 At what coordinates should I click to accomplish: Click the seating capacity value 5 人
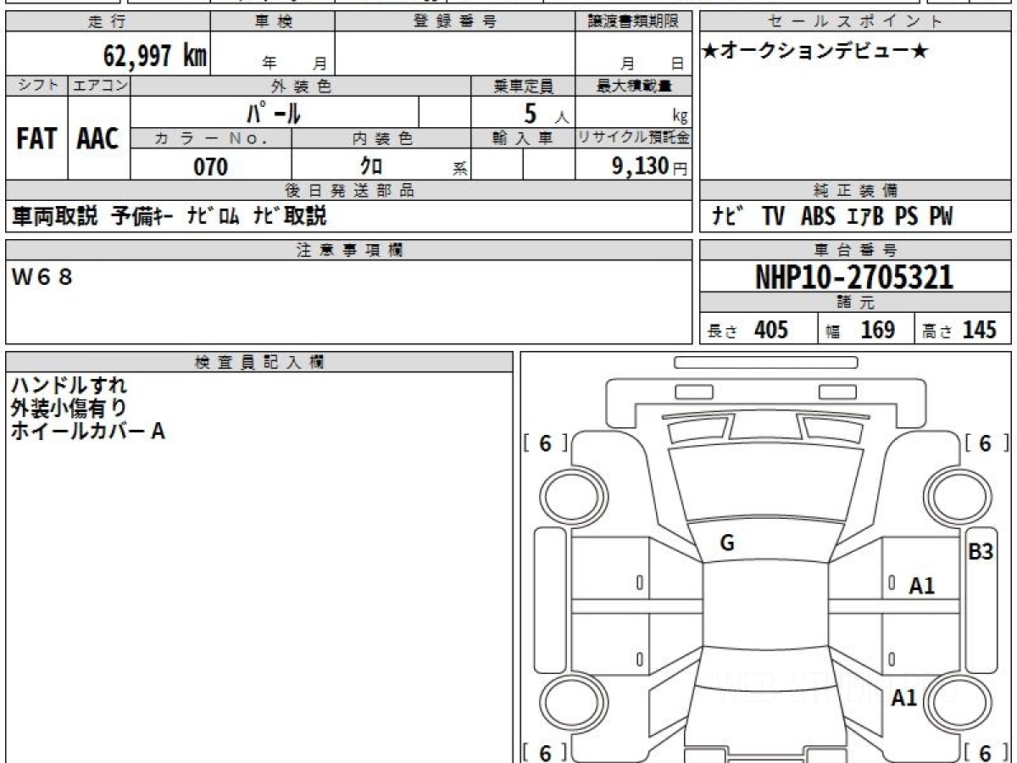[545, 113]
